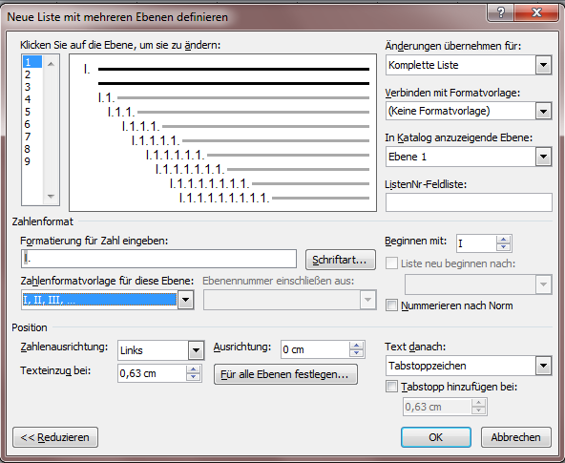Click Für alle Ebenen festlegen... button
Viewport: 565px width, 463px height.
pos(285,374)
